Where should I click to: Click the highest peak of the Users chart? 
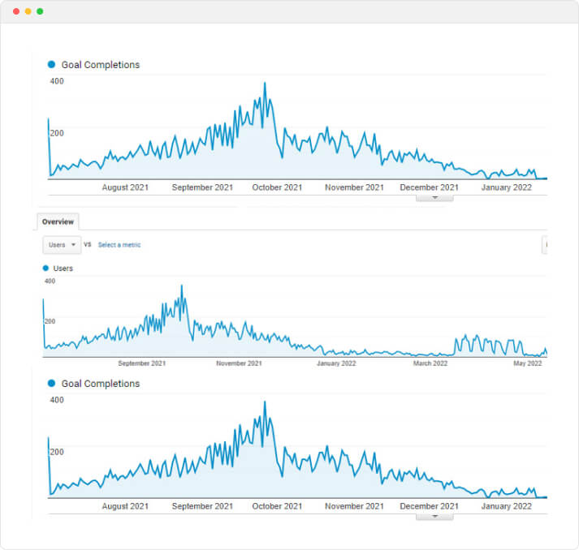click(181, 286)
